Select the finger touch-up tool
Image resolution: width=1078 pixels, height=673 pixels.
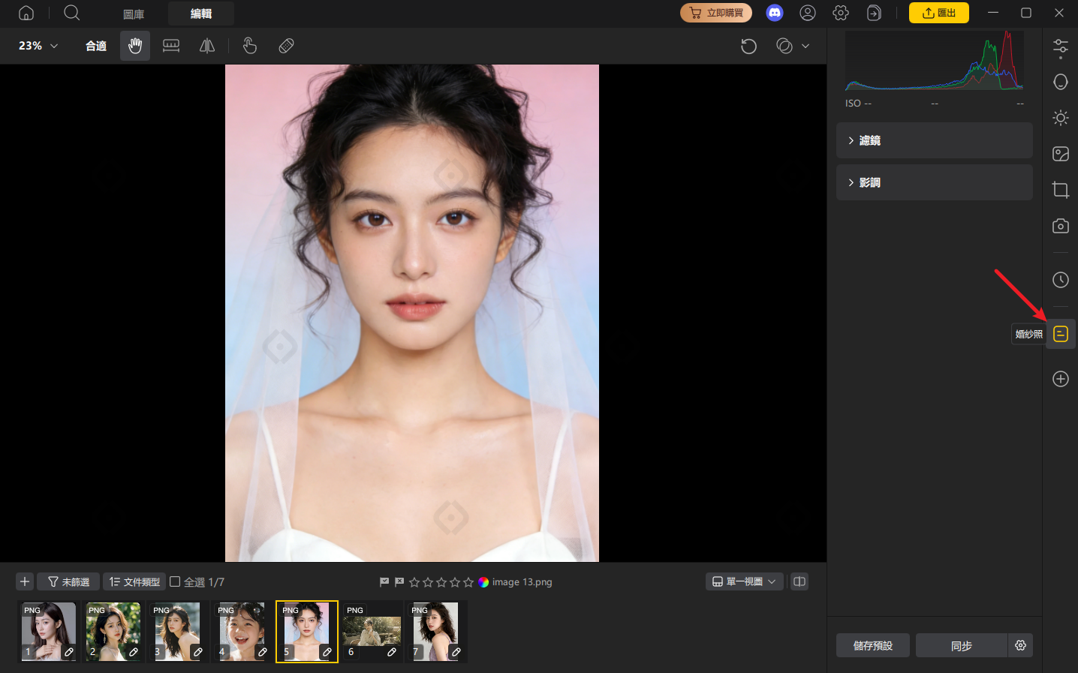pos(250,46)
